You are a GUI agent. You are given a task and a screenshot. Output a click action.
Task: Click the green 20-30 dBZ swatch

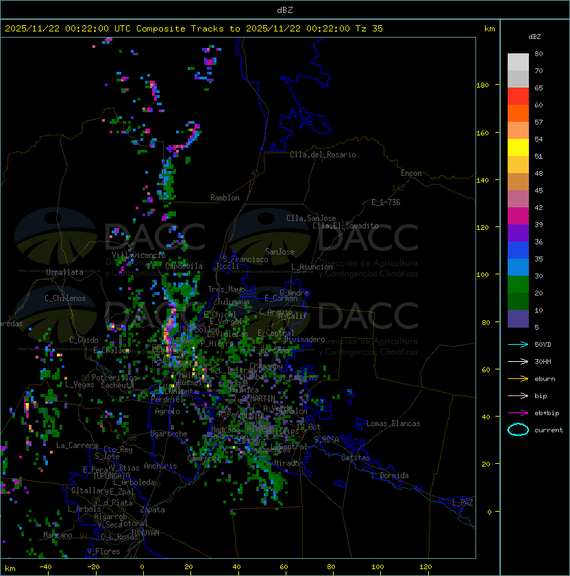[518, 285]
